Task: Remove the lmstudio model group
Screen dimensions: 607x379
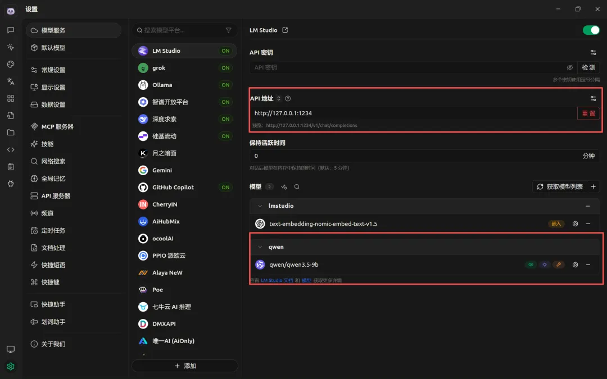Action: tap(588, 206)
